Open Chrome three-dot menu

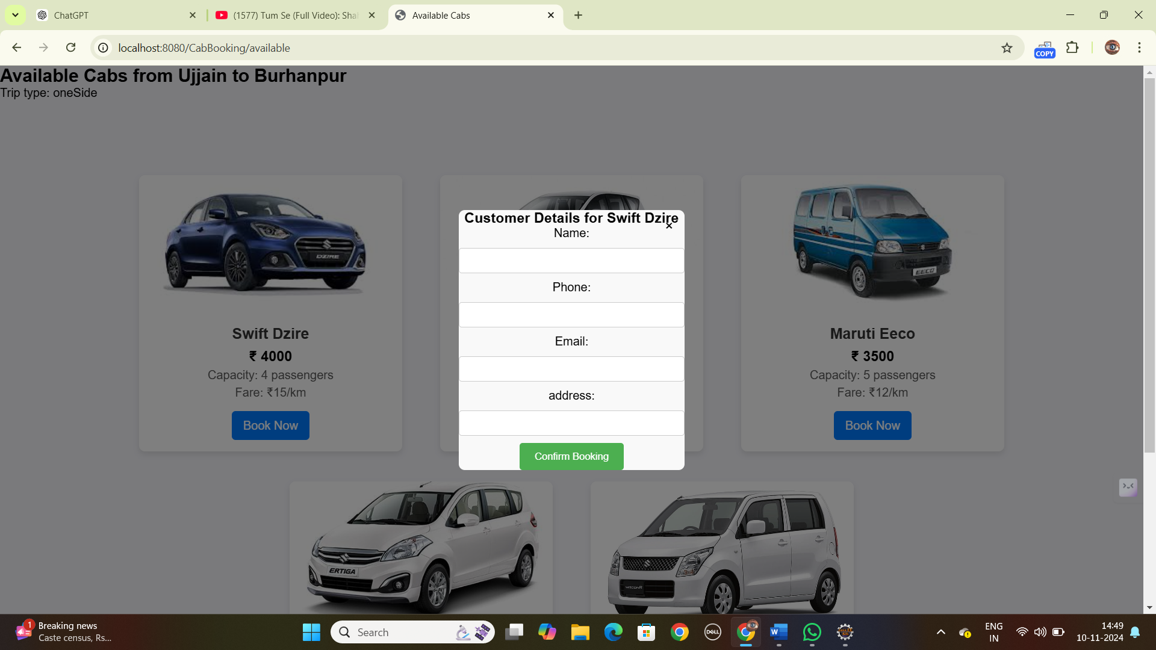[x=1139, y=48]
